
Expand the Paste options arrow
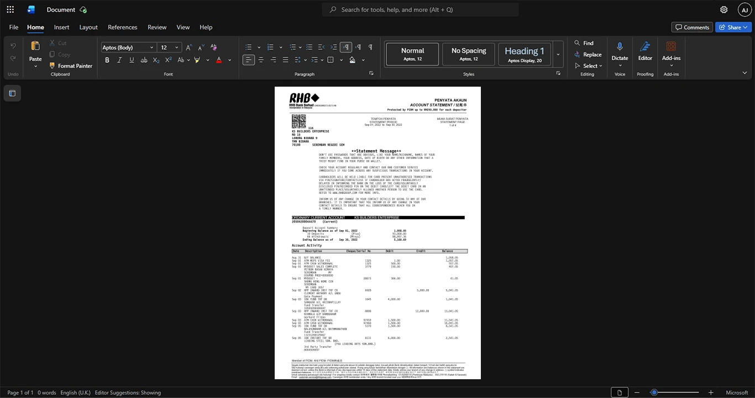tap(35, 66)
